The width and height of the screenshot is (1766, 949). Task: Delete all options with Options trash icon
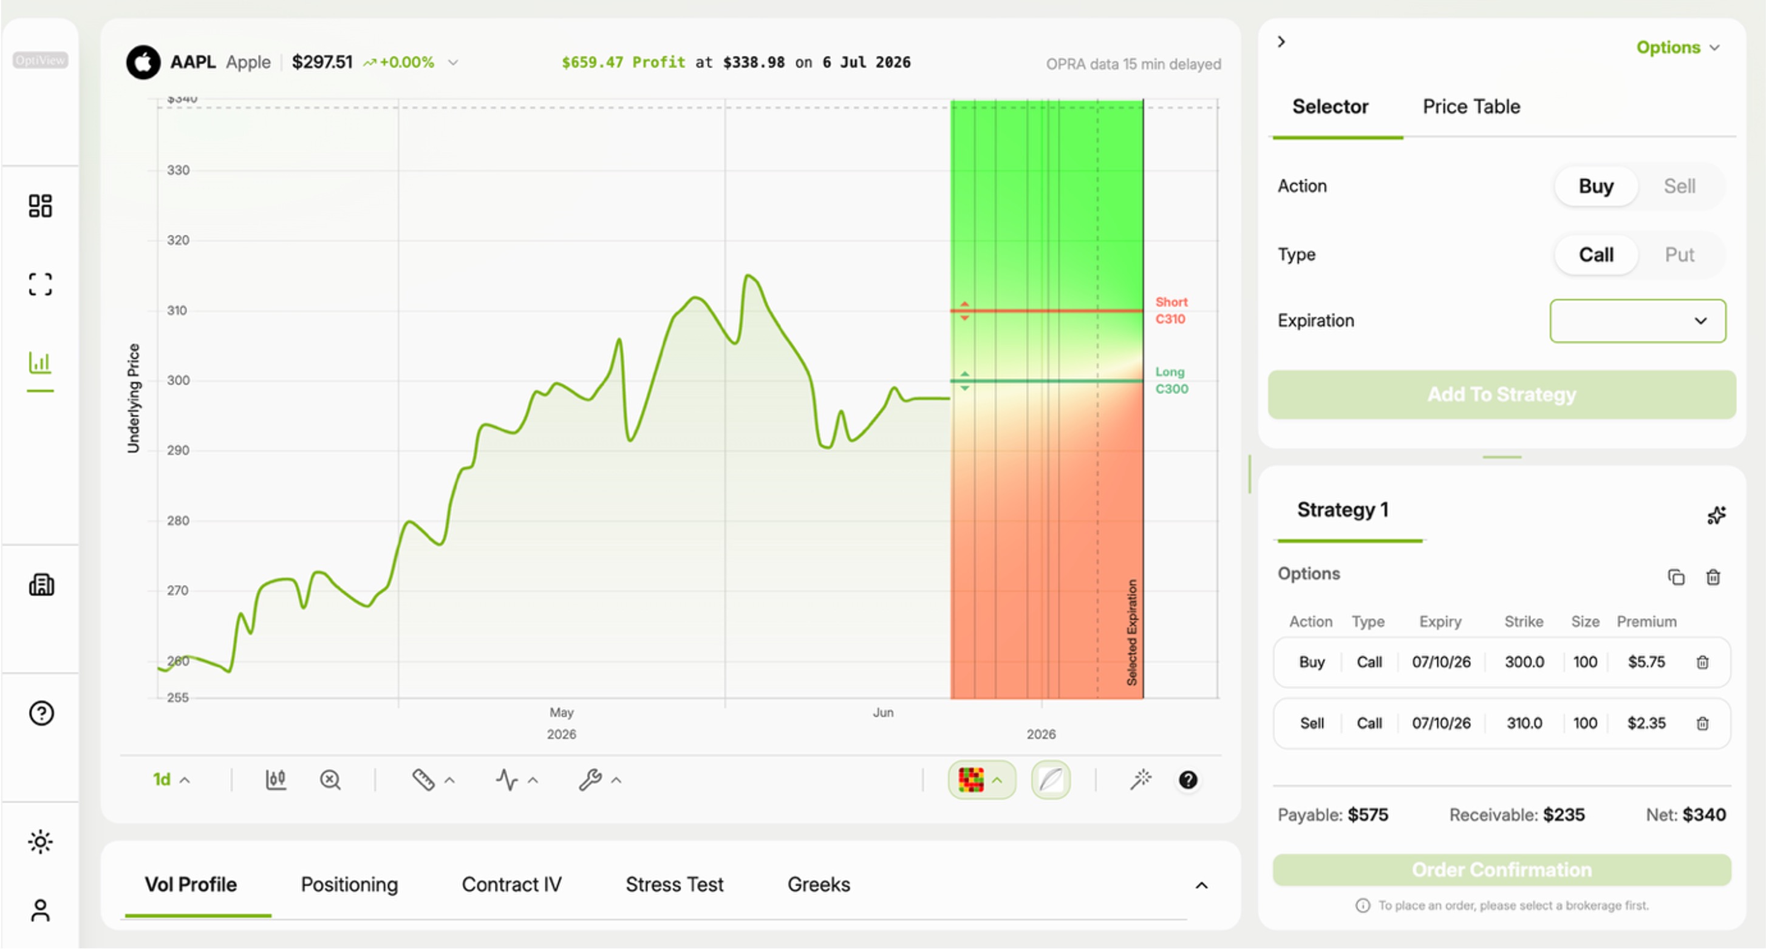(1713, 577)
